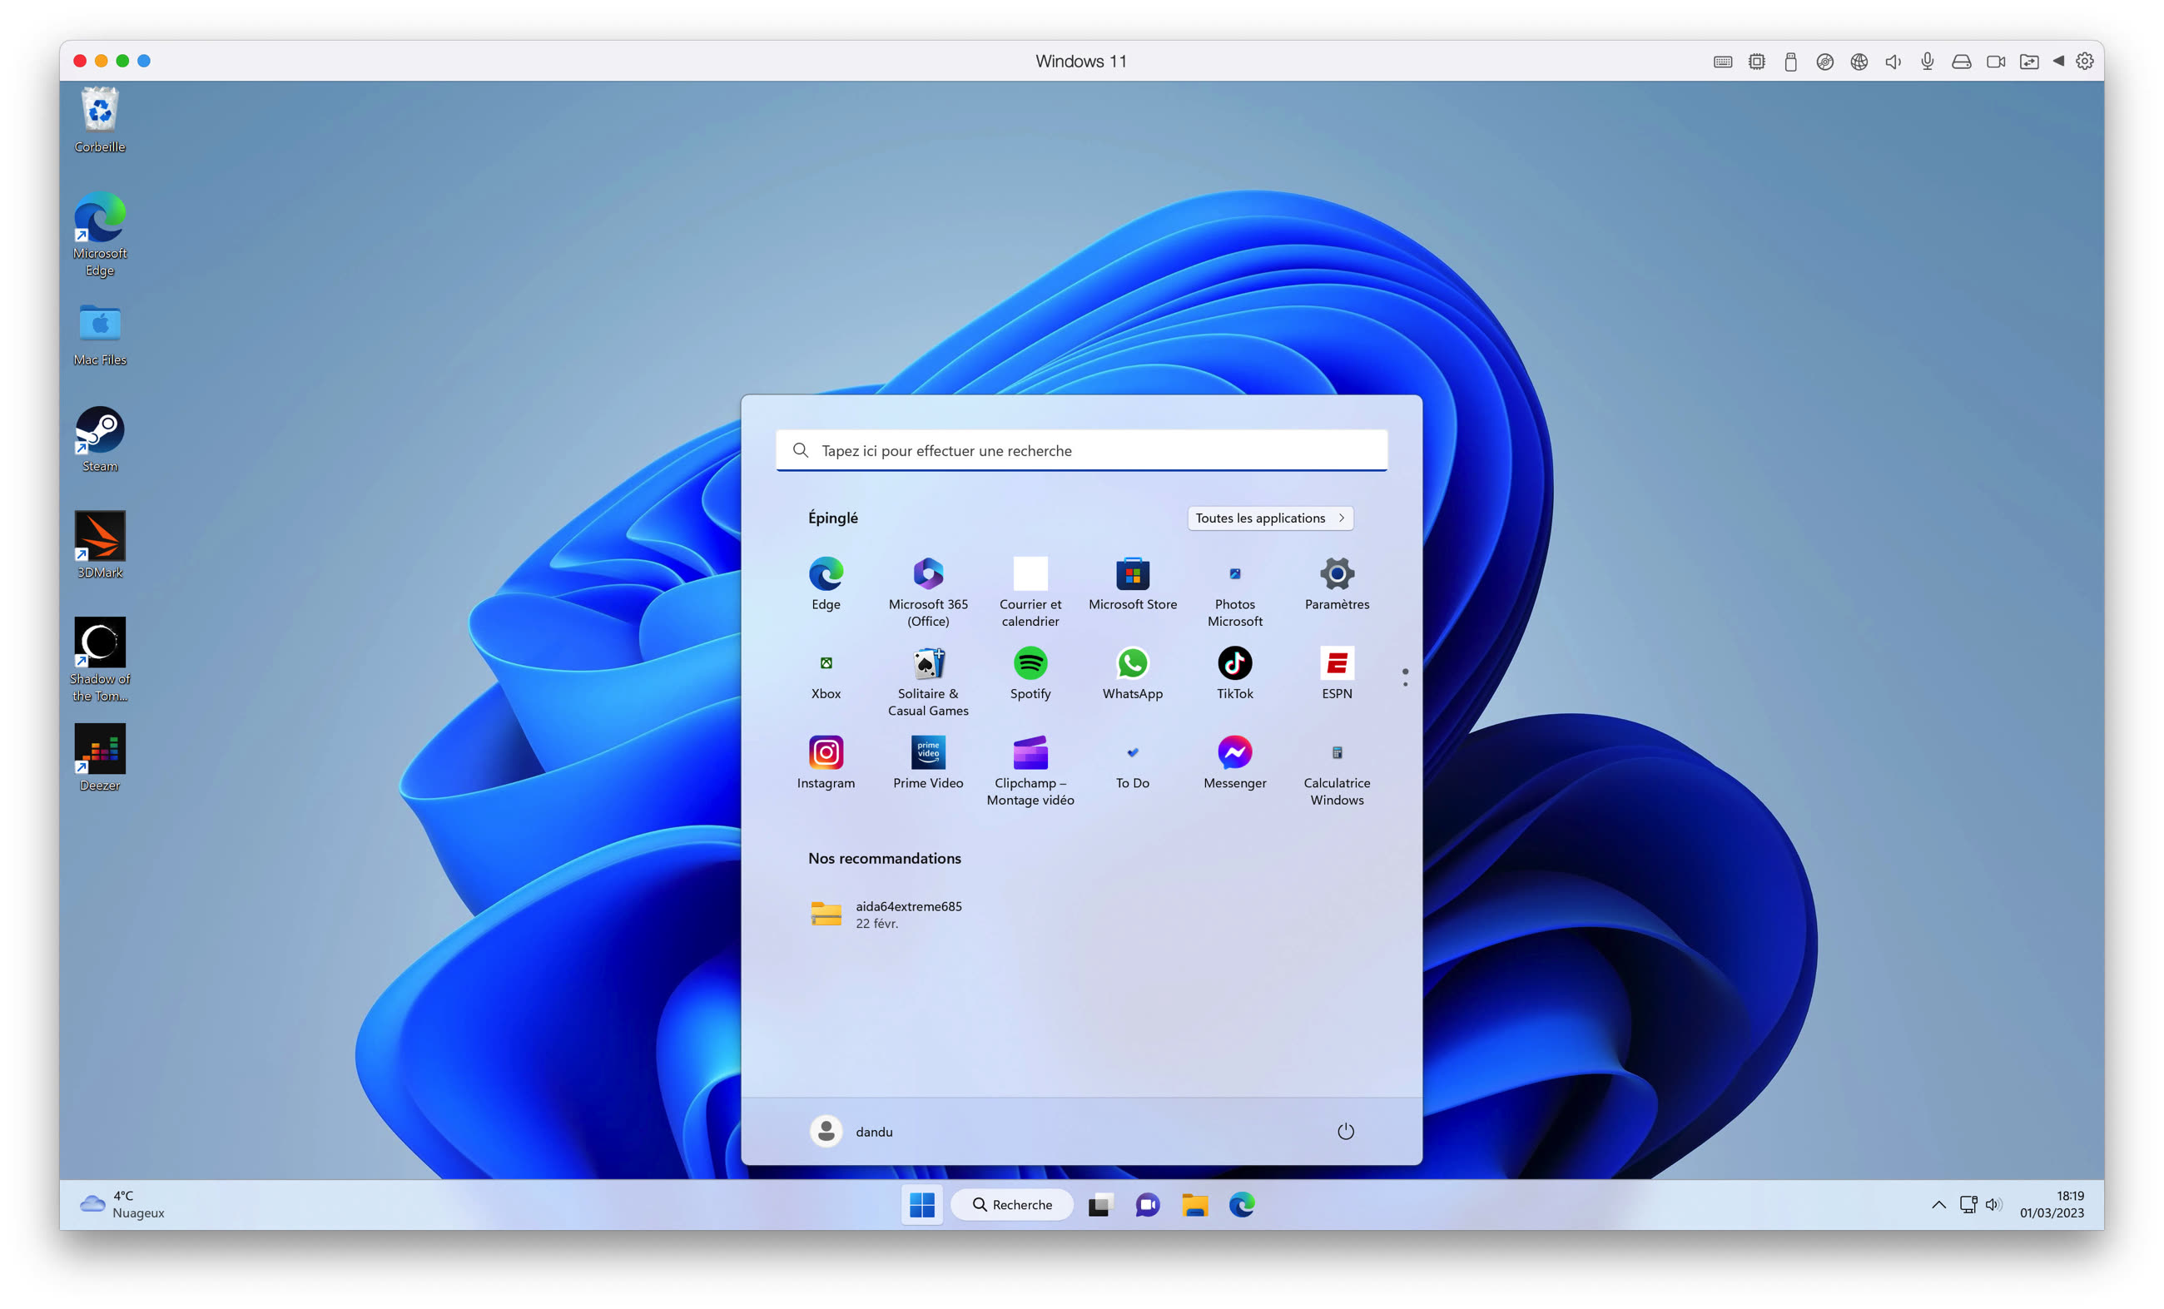The width and height of the screenshot is (2164, 1309).
Task: Toggle the webcam in Parallels toolbar
Action: coord(1995,61)
